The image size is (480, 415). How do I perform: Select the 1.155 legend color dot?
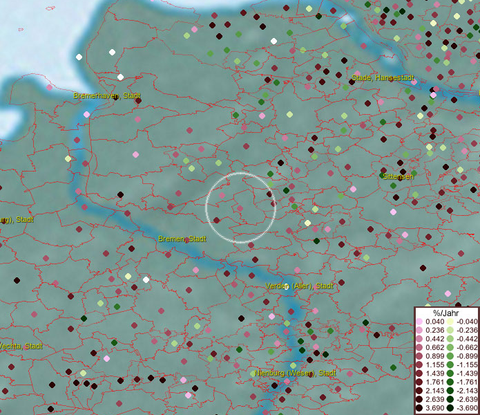(419, 365)
